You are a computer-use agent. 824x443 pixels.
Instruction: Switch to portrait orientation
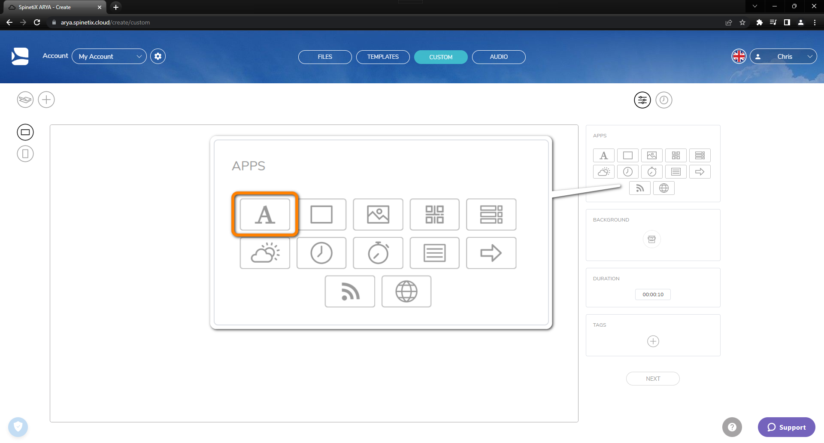tap(25, 154)
